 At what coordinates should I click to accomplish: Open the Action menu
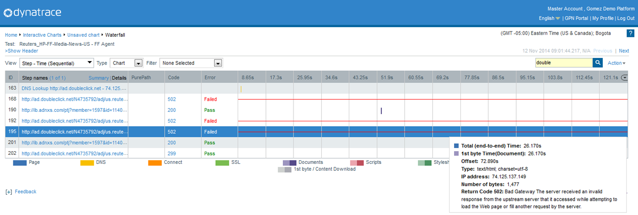[x=616, y=63]
